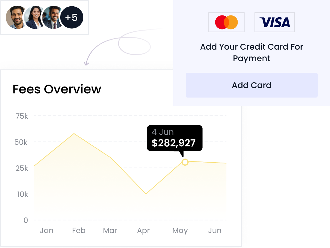The width and height of the screenshot is (330, 248).
Task: Click the highlighted data point circle
Action: tap(185, 162)
